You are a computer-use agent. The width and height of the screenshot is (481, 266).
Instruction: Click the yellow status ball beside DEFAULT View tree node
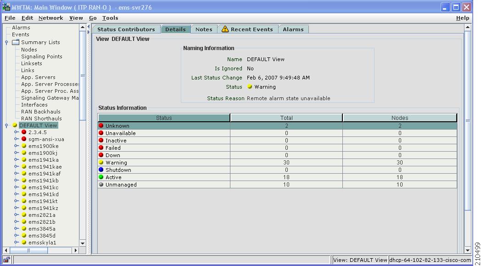pos(15,125)
